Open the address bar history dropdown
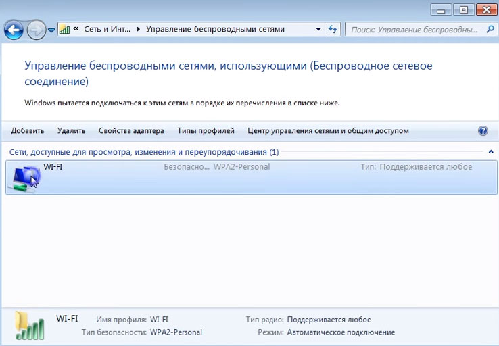Image resolution: width=499 pixels, height=346 pixels. 318,29
